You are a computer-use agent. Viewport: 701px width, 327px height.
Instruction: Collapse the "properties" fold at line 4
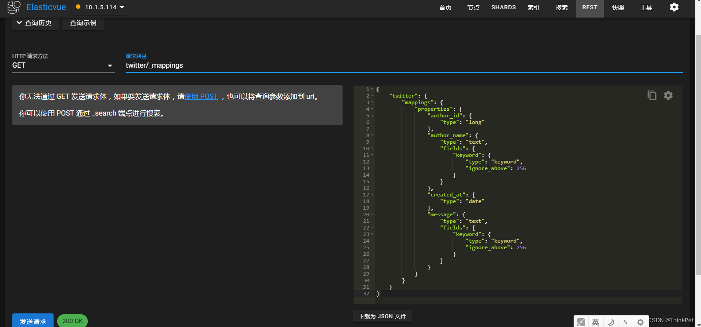tap(372, 109)
